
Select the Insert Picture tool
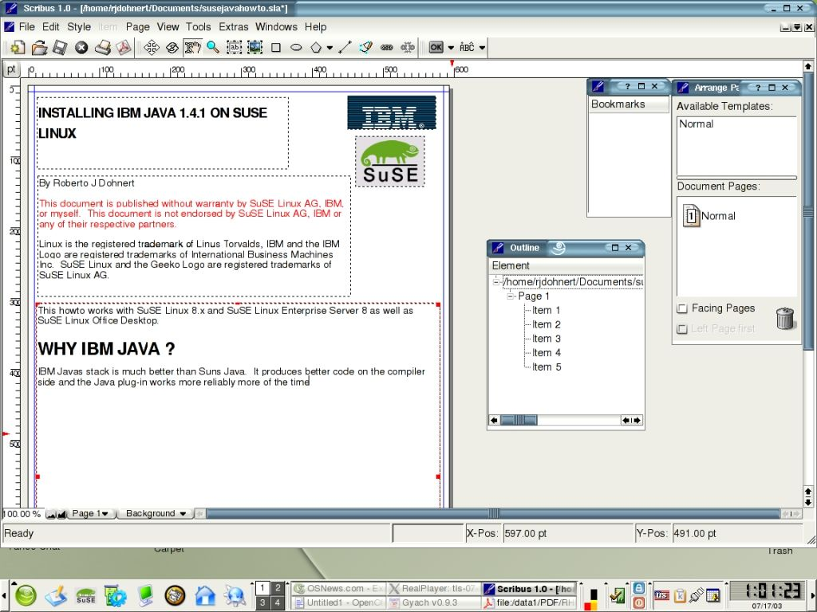tap(255, 48)
